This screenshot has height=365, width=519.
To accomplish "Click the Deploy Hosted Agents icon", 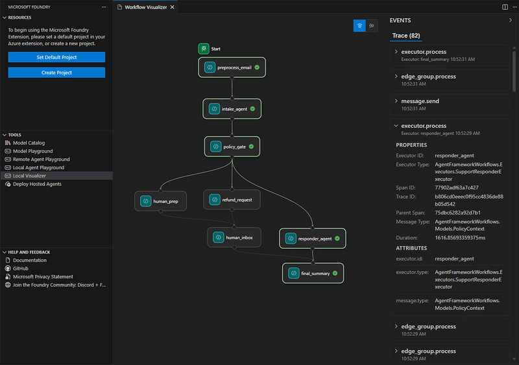I will pyautogui.click(x=8, y=184).
